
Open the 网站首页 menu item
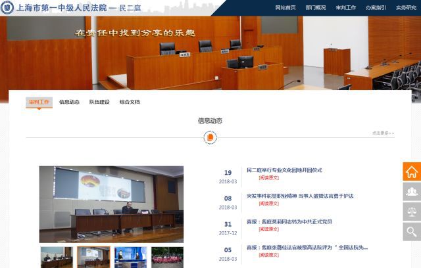point(285,8)
